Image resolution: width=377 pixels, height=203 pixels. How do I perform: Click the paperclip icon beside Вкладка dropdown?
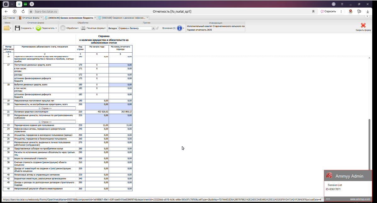157,28
